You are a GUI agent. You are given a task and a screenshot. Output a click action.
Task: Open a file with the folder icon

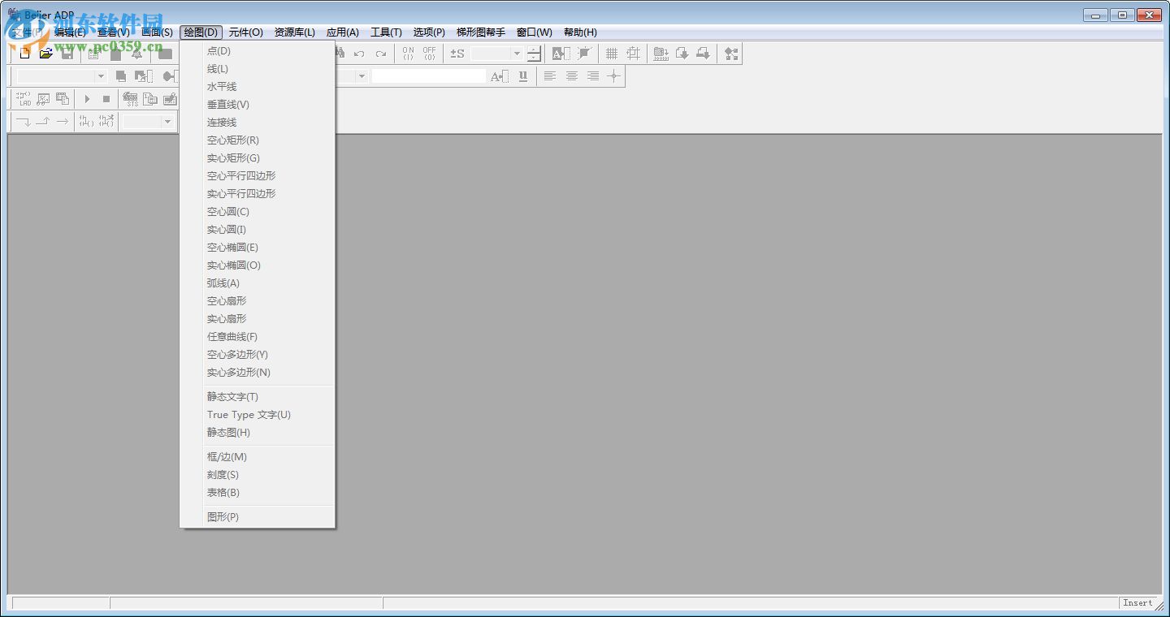[x=46, y=54]
